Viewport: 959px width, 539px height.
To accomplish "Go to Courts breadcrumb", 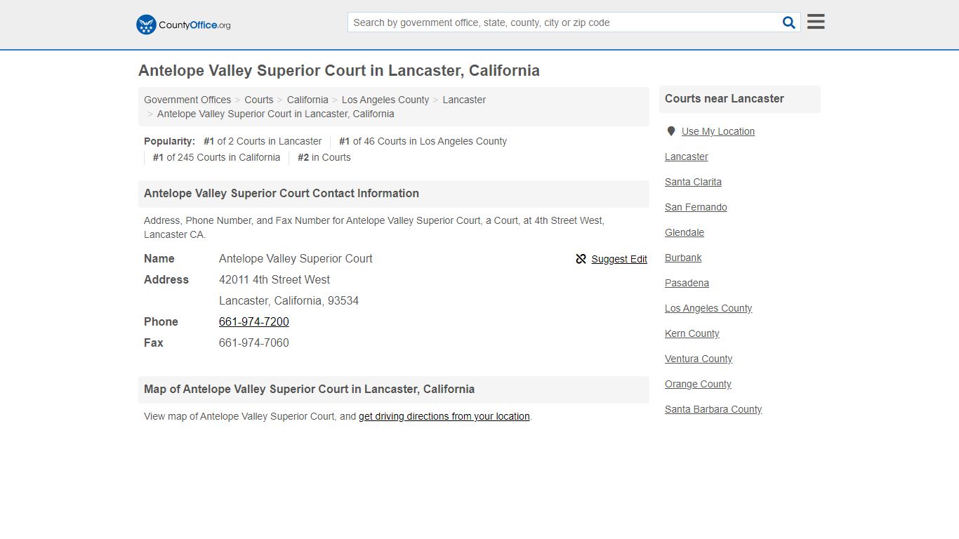I will click(x=259, y=100).
